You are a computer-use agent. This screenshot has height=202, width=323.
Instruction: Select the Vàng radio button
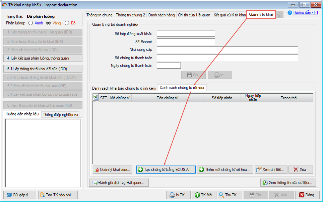pyautogui.click(x=48, y=23)
